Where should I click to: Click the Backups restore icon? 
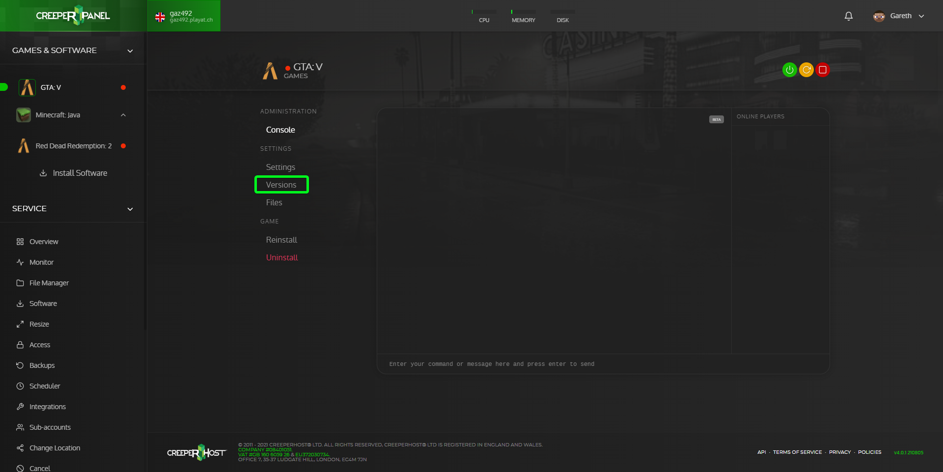(20, 365)
